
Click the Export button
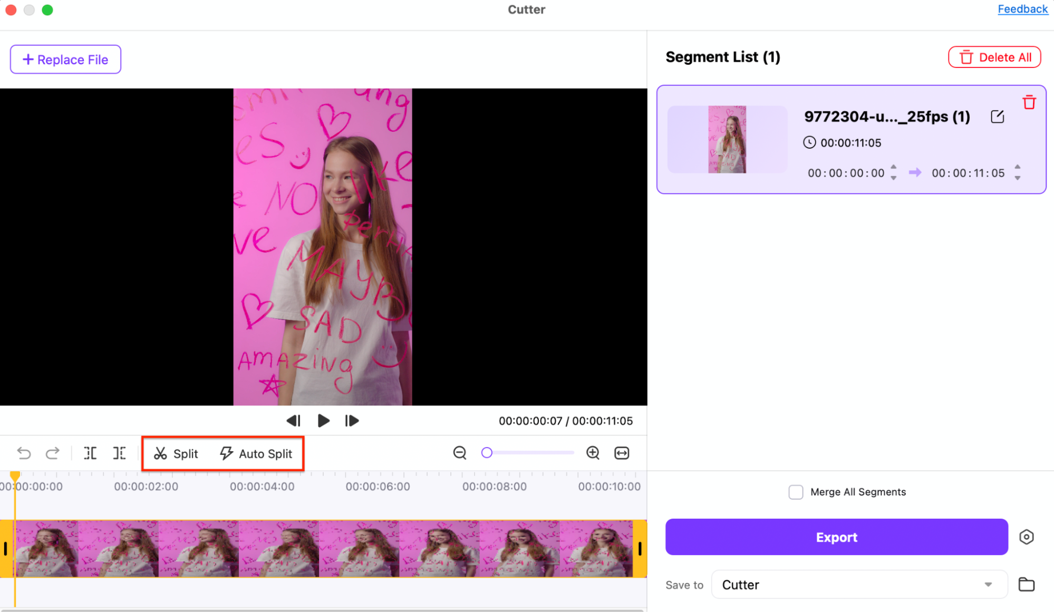[x=836, y=537]
